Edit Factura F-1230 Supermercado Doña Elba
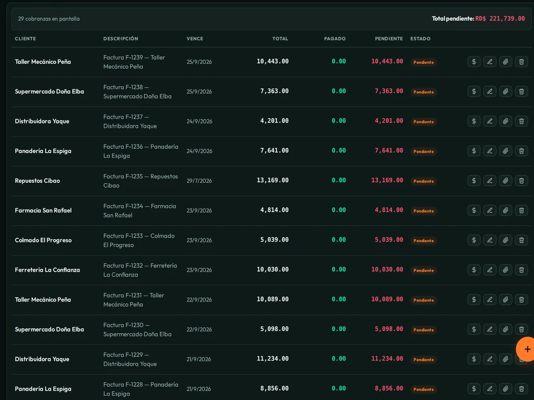 (489, 329)
